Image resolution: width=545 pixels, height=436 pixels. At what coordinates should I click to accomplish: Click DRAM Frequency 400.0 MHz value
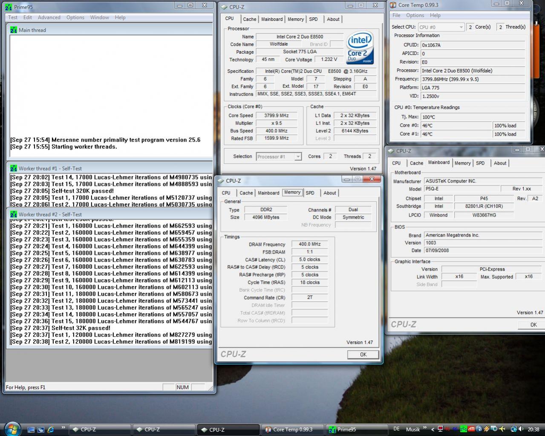[x=309, y=244]
